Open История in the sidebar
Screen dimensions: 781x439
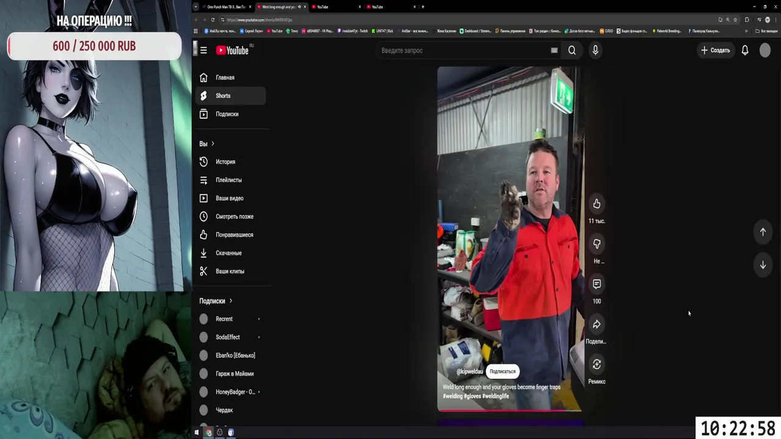point(231,162)
